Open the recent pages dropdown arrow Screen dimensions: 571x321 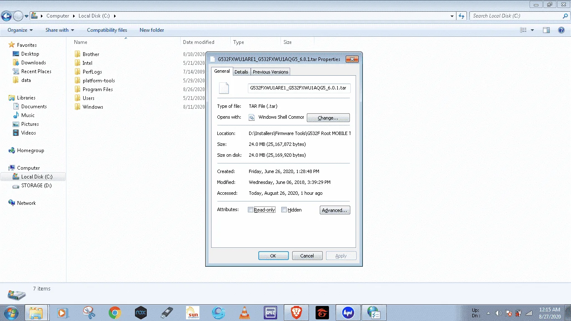(x=27, y=16)
